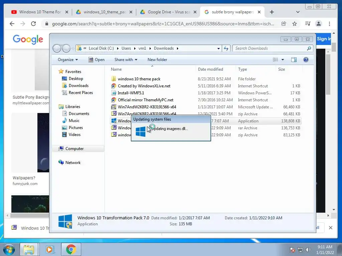Image resolution: width=342 pixels, height=256 pixels.
Task: Open Music library
Action: tap(71, 120)
